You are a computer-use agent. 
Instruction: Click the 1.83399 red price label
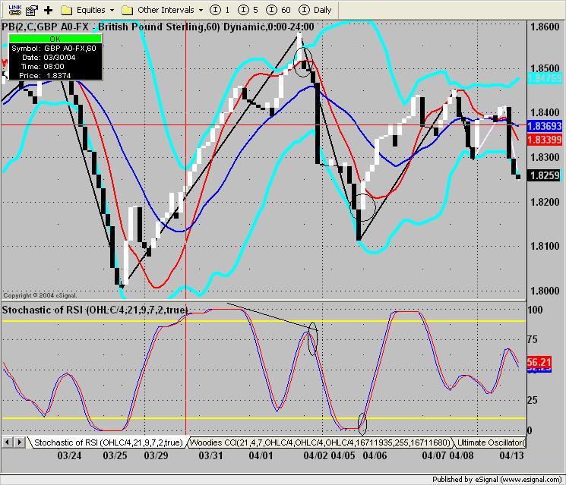click(544, 140)
